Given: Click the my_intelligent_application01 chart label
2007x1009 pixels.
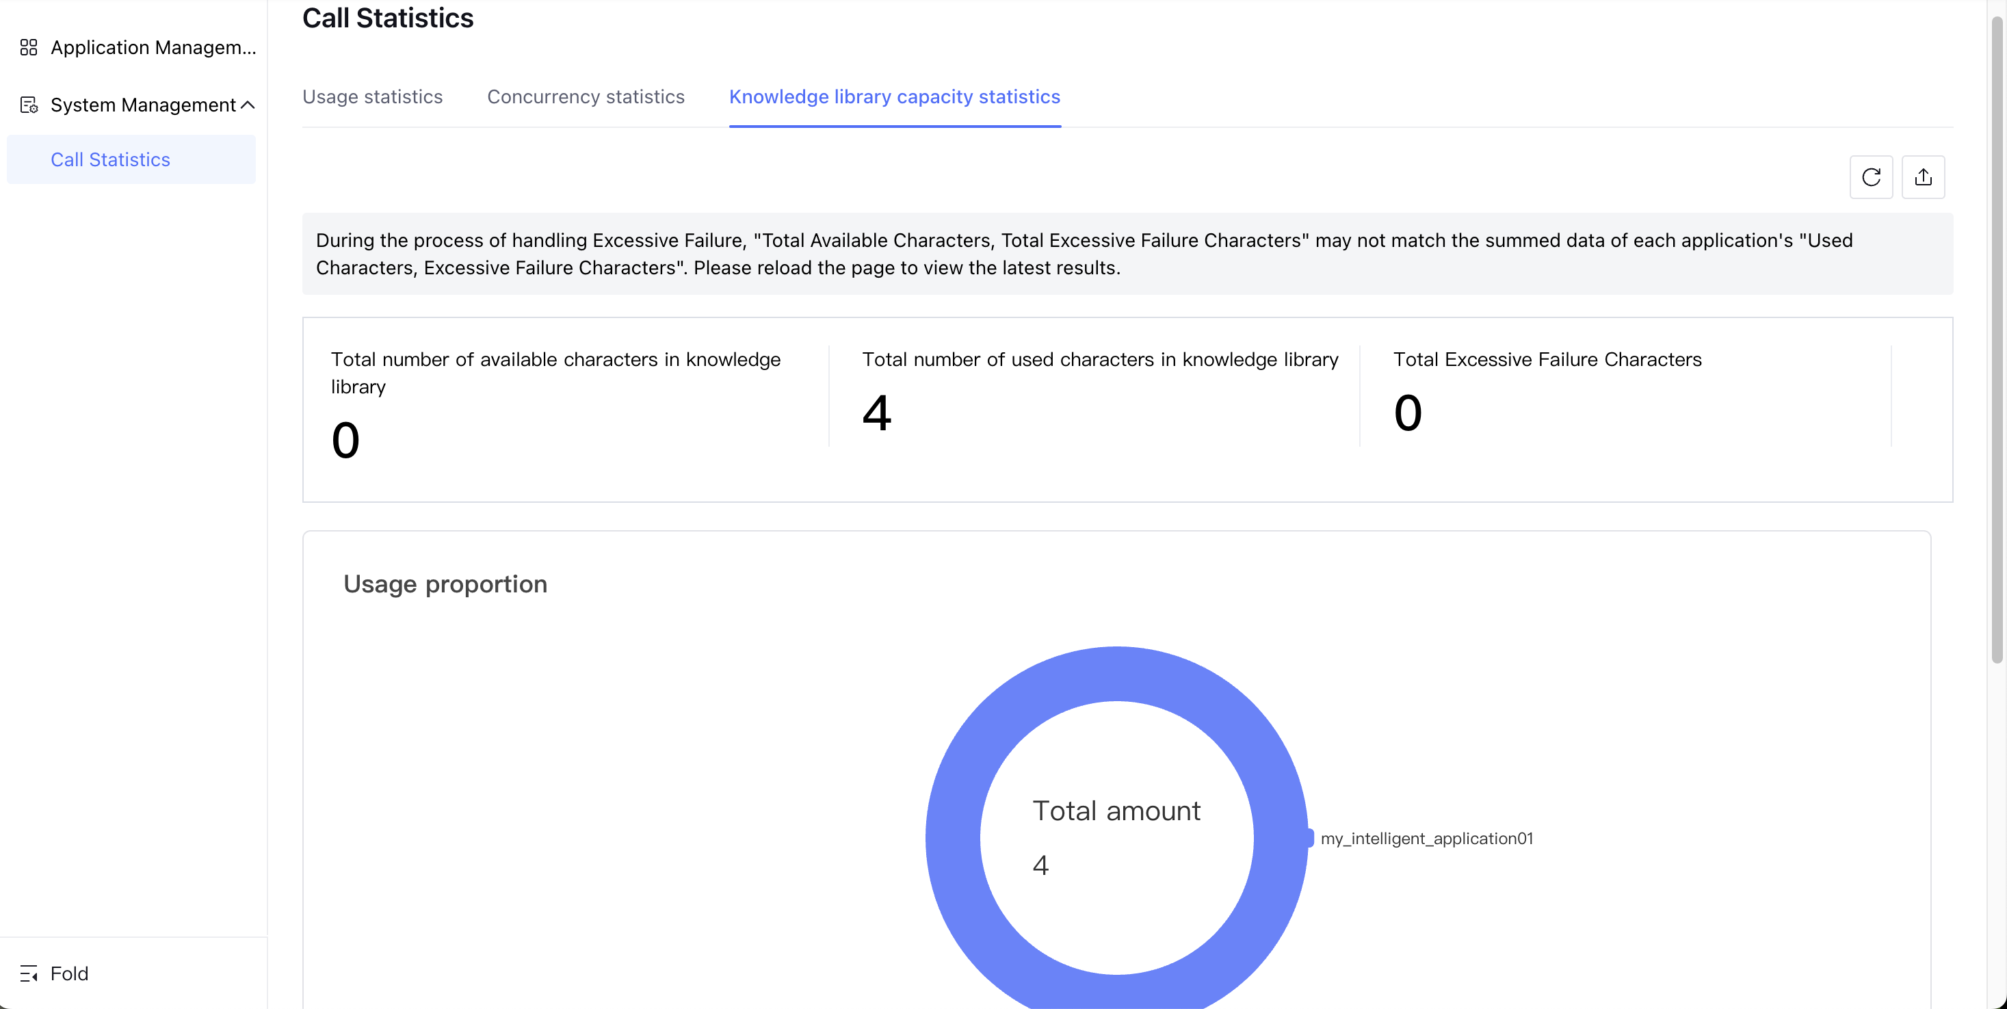Looking at the screenshot, I should [1426, 839].
